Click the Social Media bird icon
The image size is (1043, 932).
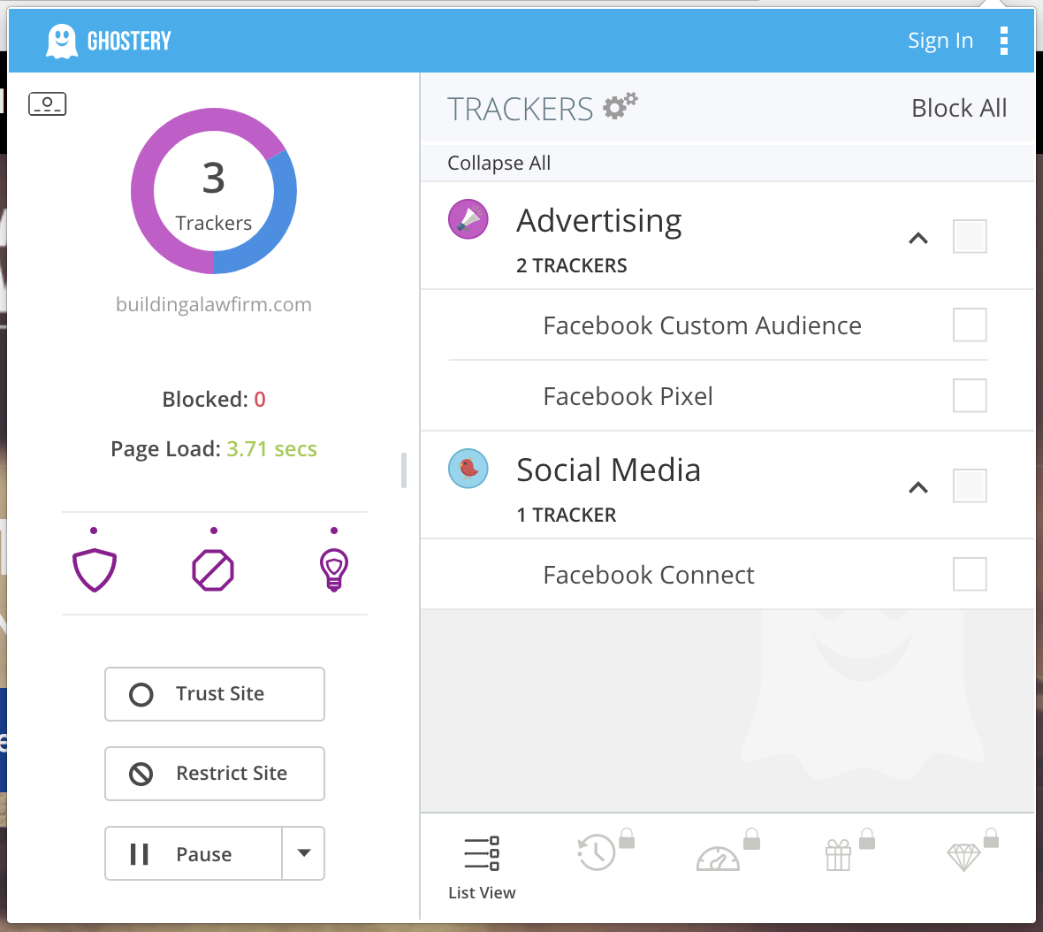(x=468, y=469)
